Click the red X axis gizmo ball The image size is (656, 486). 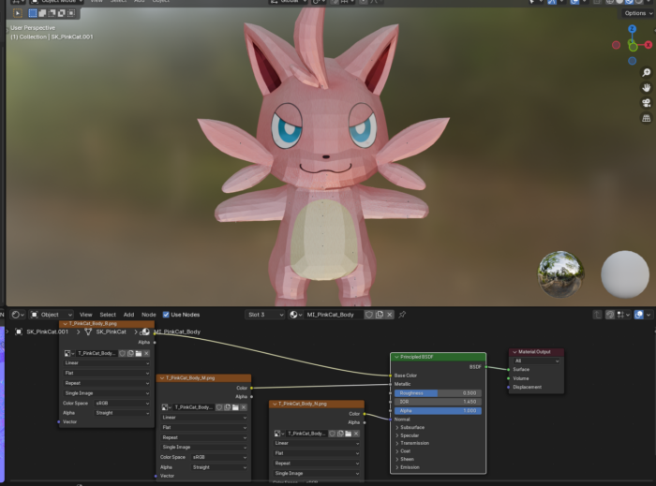point(649,45)
